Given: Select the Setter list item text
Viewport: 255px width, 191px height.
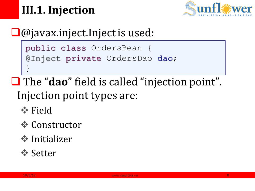Looking at the screenshot, I should 44,153.
